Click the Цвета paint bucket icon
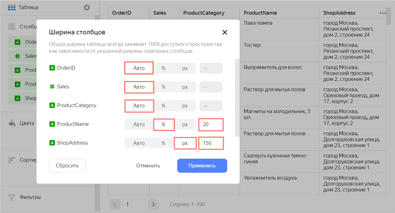 (x=12, y=123)
